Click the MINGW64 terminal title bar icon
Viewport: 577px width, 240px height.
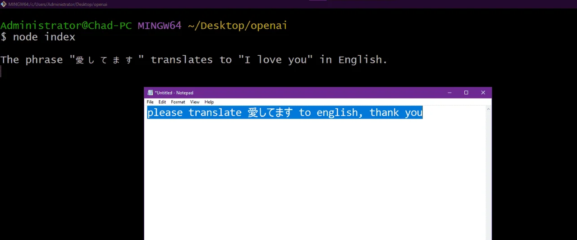click(x=4, y=4)
